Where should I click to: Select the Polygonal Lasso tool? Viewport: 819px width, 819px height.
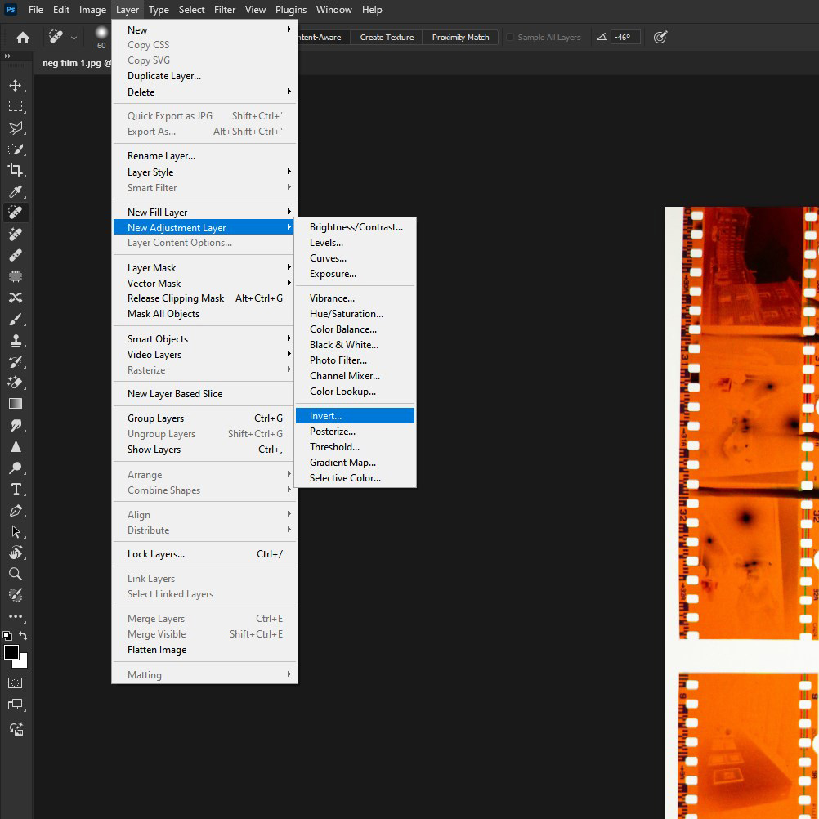click(16, 128)
